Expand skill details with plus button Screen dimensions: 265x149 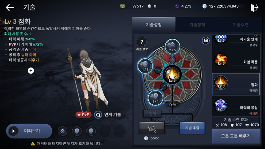click(x=31, y=71)
